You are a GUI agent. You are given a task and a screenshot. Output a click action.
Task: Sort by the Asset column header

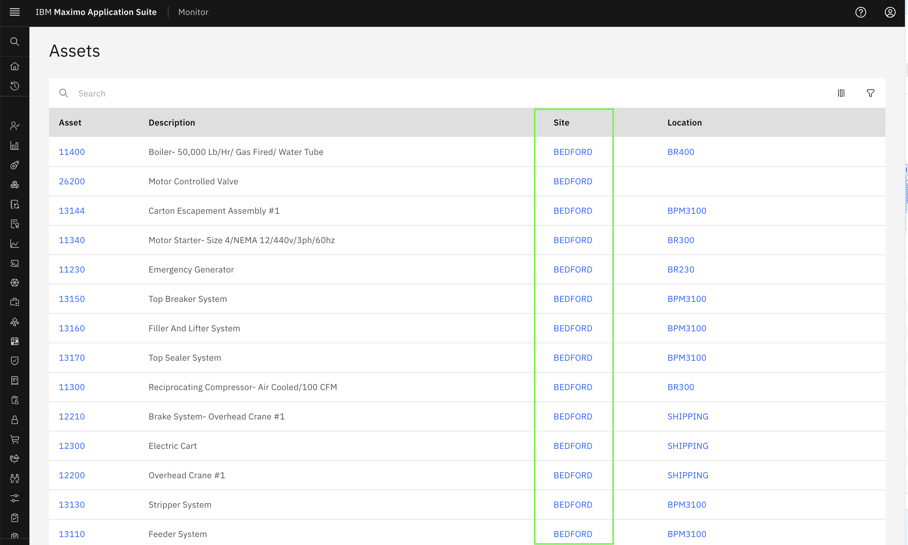(70, 123)
